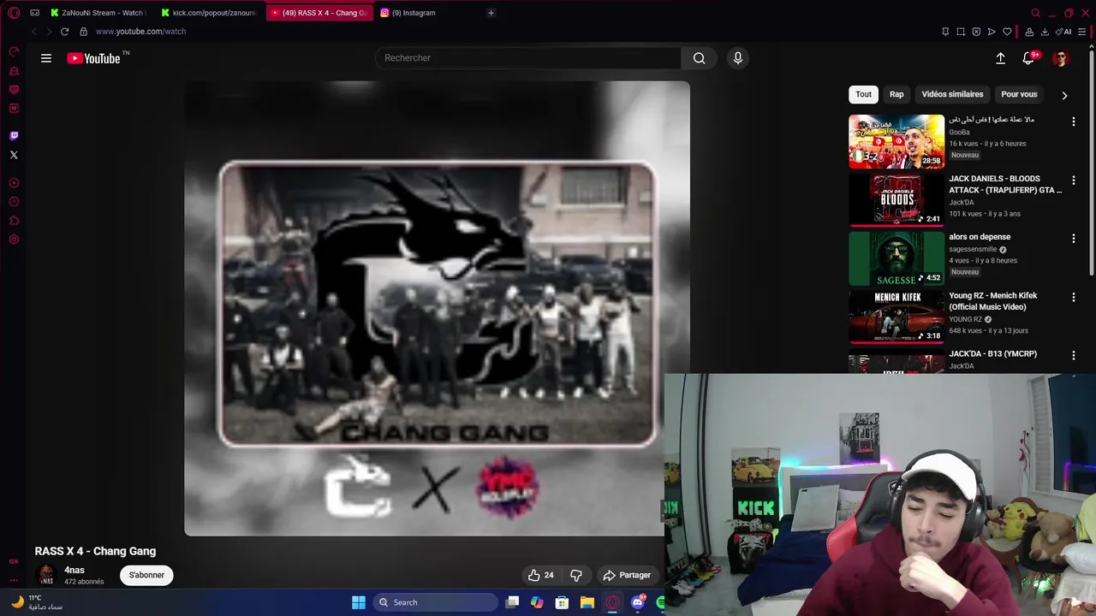Open the Twitch sidebar panel
The image size is (1096, 616).
click(x=14, y=136)
